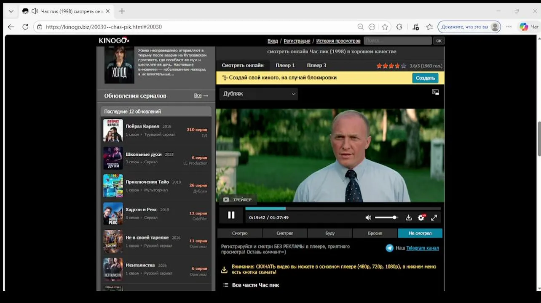Open browser Settings and more menu
The image size is (541, 303).
tap(509, 27)
